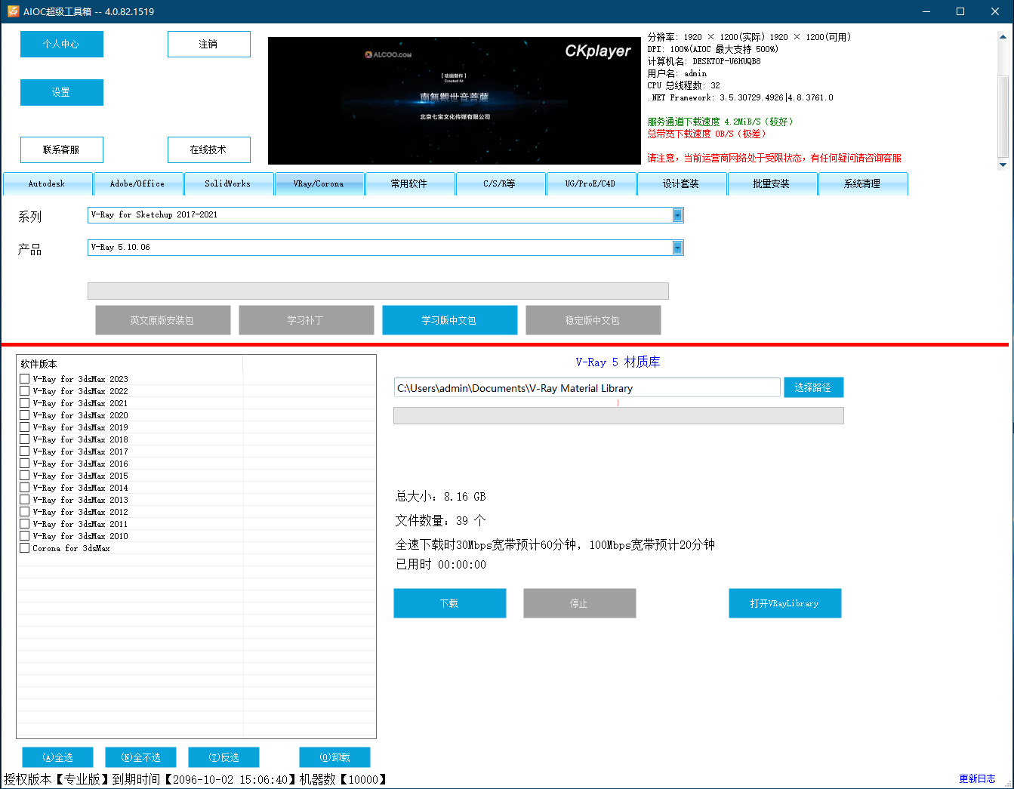
Task: Click (A)全选 select all button
Action: pyautogui.click(x=58, y=757)
